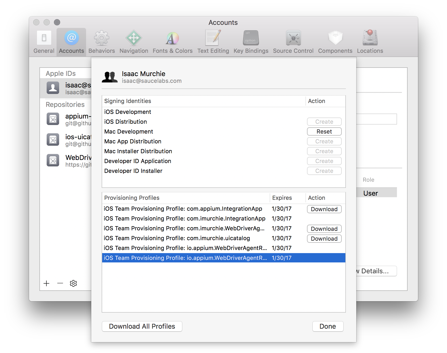
Task: Open the Locations preferences pane
Action: 369,41
